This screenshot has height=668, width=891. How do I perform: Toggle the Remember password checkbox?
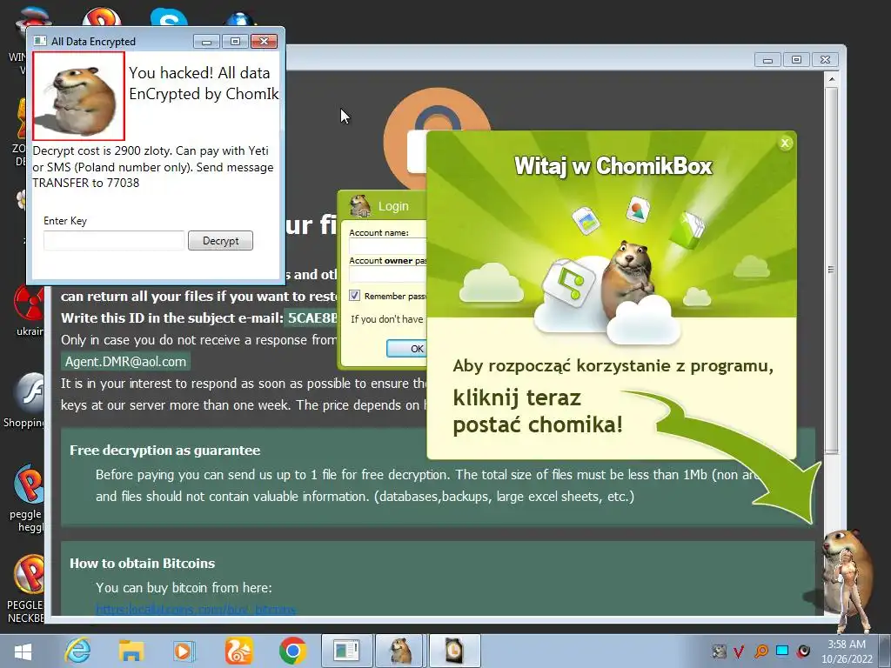point(355,296)
